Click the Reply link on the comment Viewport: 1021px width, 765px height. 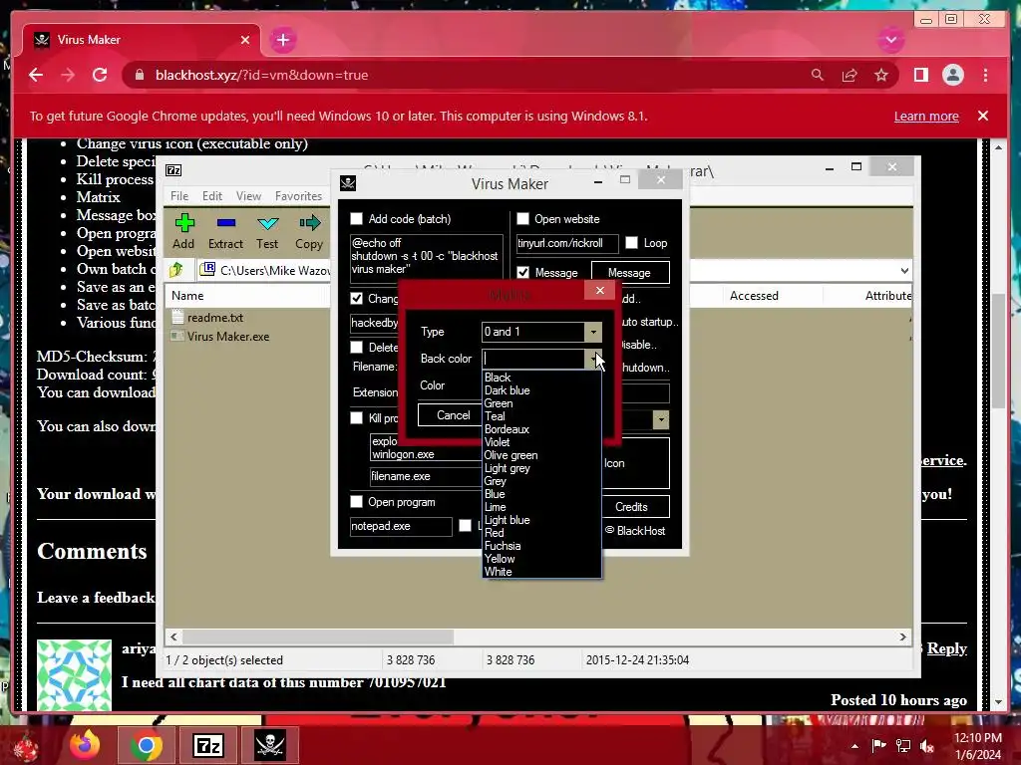point(946,647)
